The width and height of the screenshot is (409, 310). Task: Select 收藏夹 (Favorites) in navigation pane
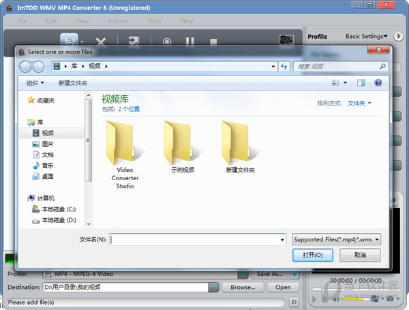click(41, 101)
